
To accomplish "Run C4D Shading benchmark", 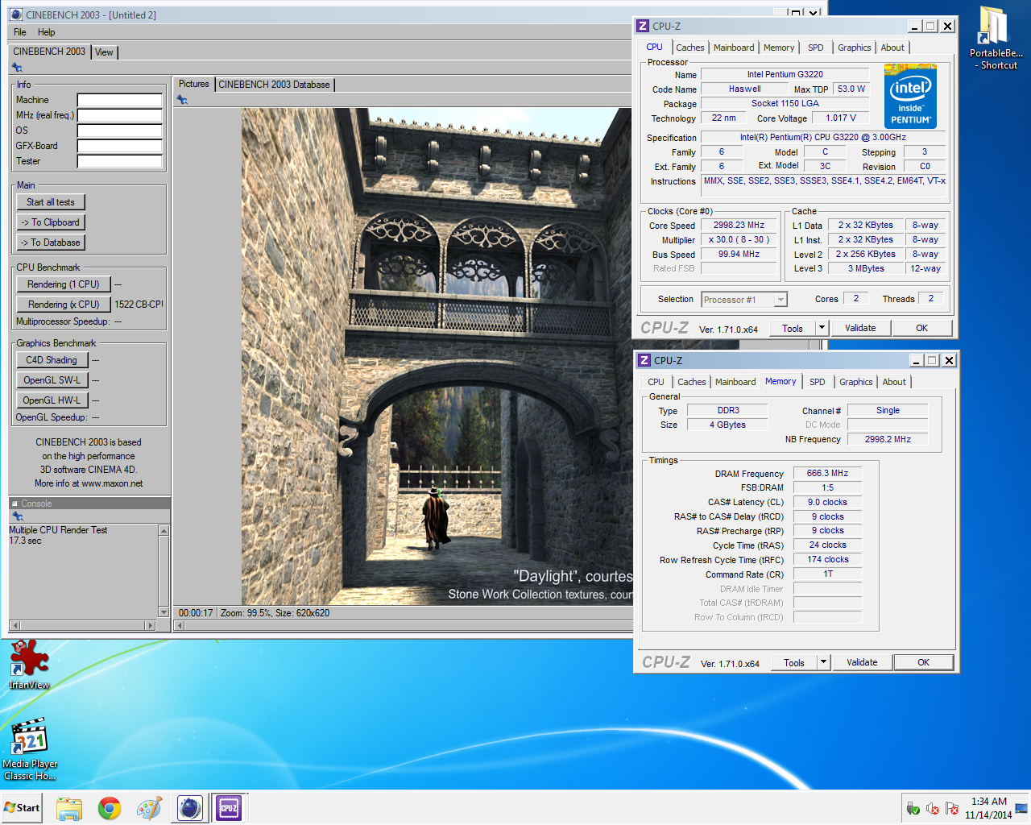I will [x=52, y=360].
